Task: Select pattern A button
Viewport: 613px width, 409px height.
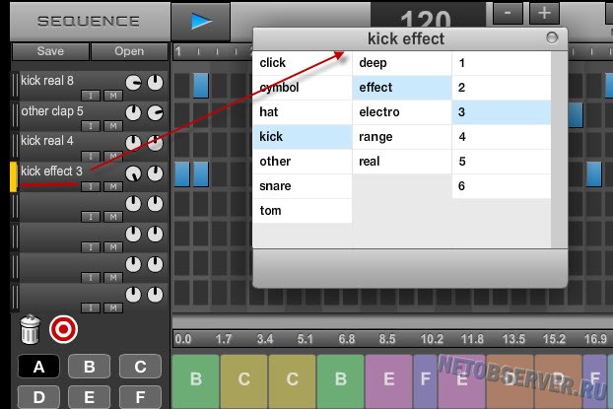Action: [x=38, y=367]
